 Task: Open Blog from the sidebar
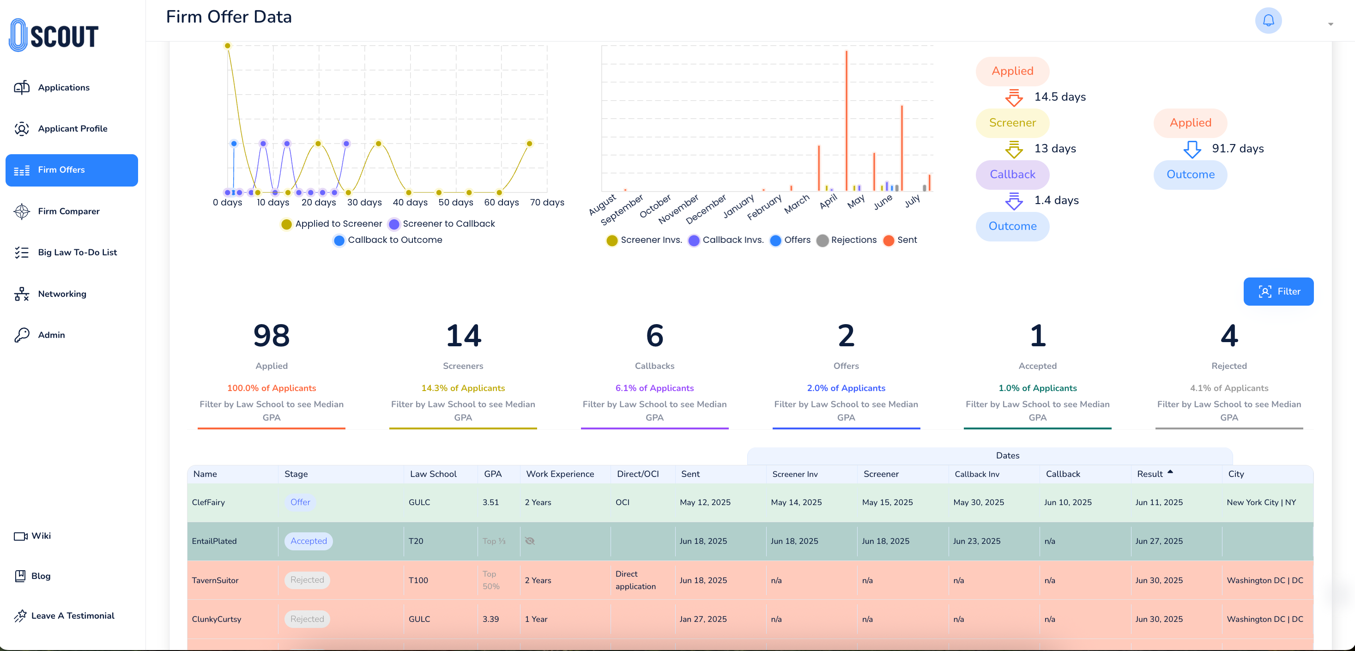[x=40, y=576]
